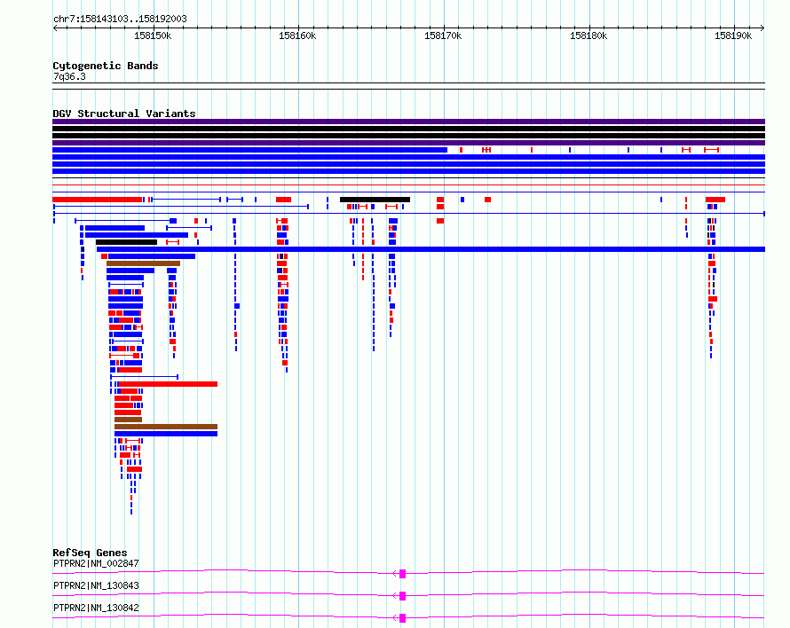This screenshot has width=790, height=628.
Task: Select the PTPRN2|NM_130842 transcript label
Action: (96, 608)
